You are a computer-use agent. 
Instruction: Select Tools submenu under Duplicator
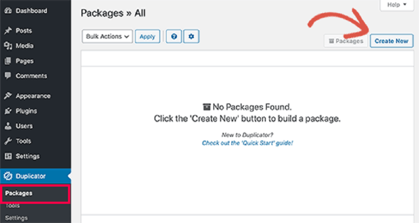pos(13,206)
